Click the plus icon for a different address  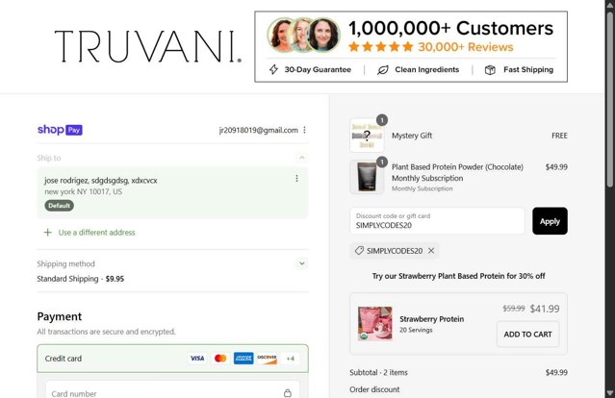[47, 233]
